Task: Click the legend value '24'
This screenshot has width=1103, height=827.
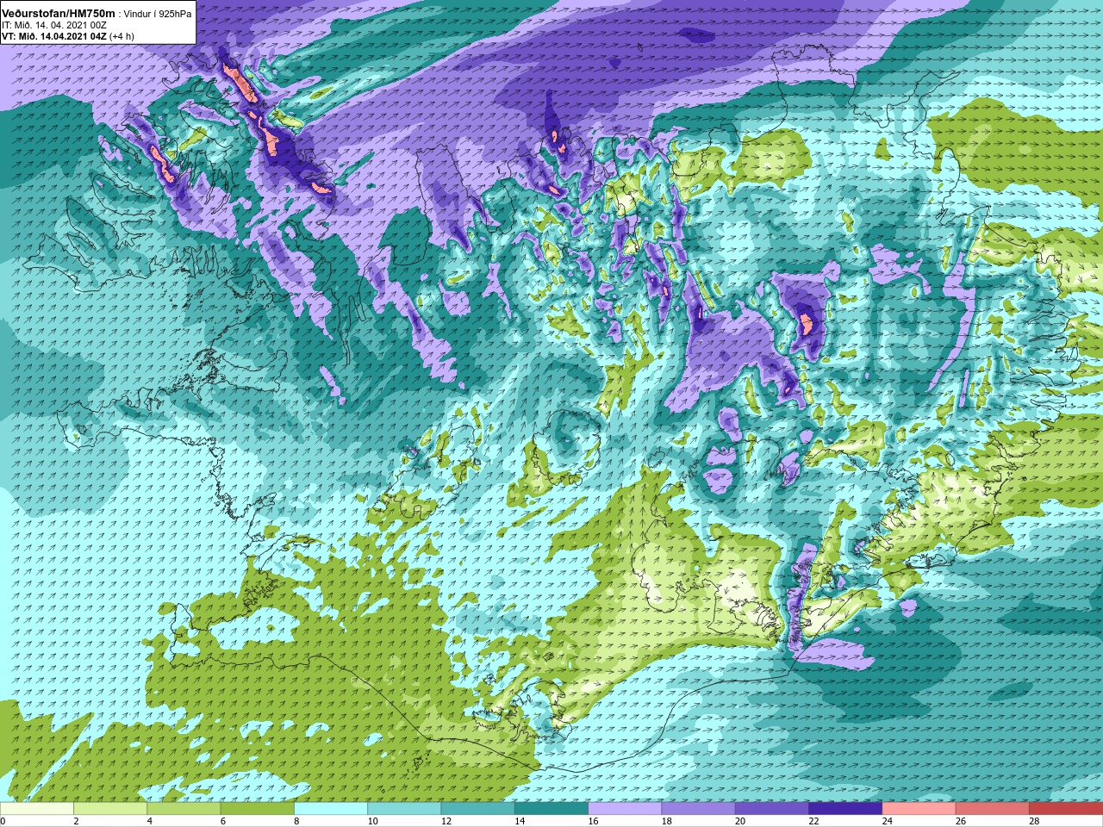Action: click(888, 821)
